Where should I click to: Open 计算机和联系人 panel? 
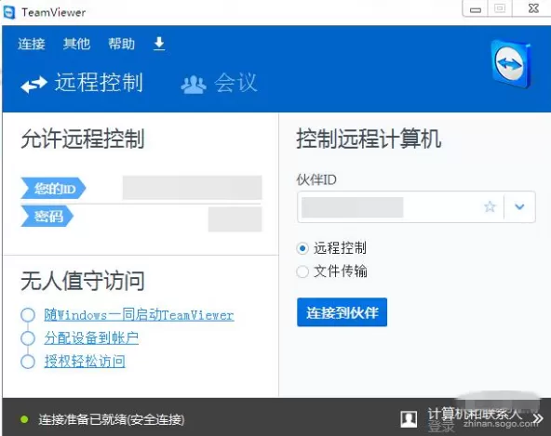[x=475, y=415]
